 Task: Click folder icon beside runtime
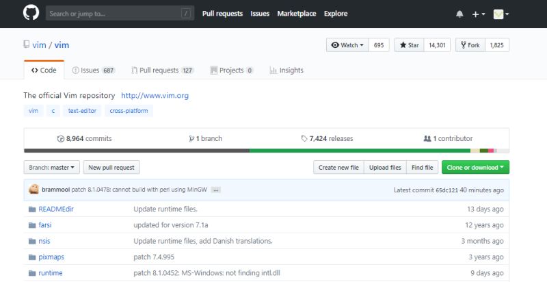pos(32,273)
